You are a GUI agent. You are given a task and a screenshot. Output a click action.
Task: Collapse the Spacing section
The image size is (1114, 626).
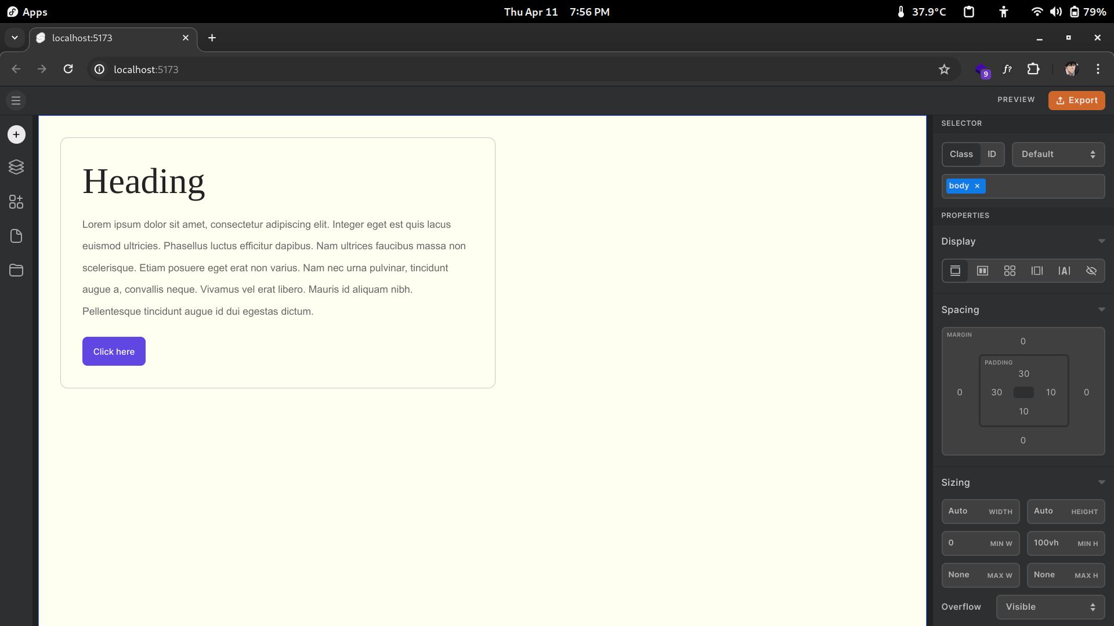(x=1101, y=310)
